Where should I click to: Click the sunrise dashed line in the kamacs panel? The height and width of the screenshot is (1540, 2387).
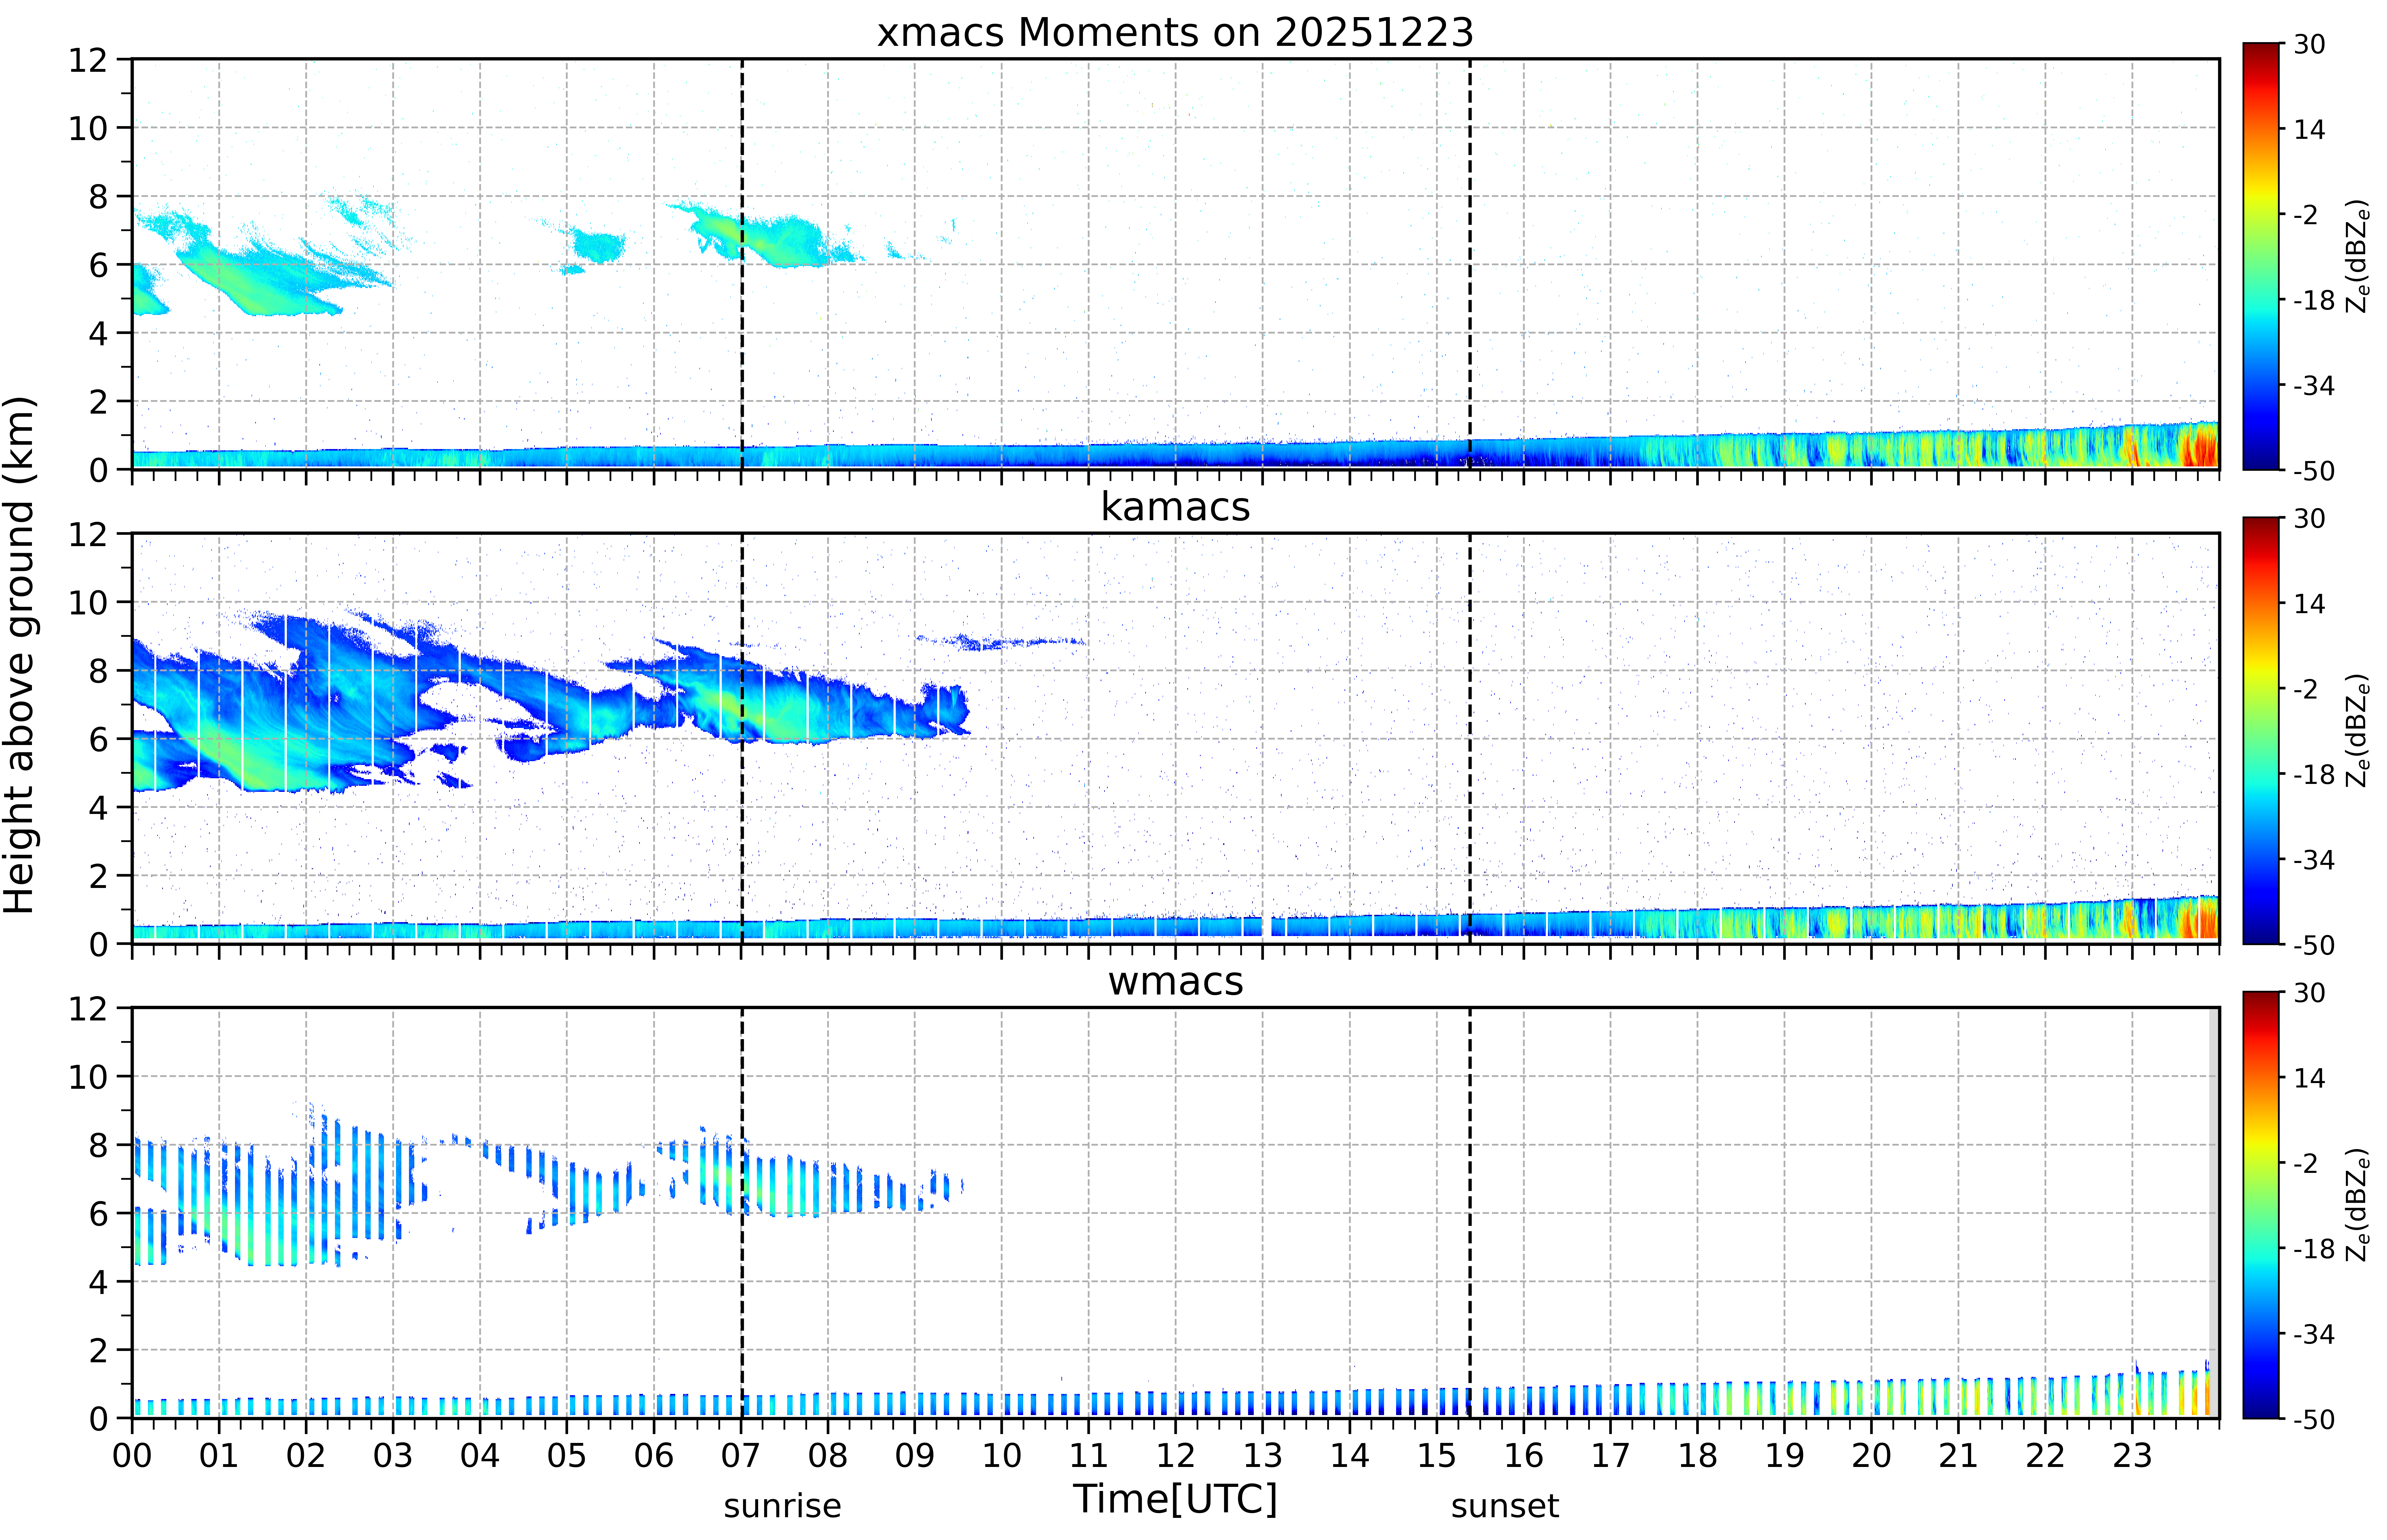pyautogui.click(x=742, y=738)
